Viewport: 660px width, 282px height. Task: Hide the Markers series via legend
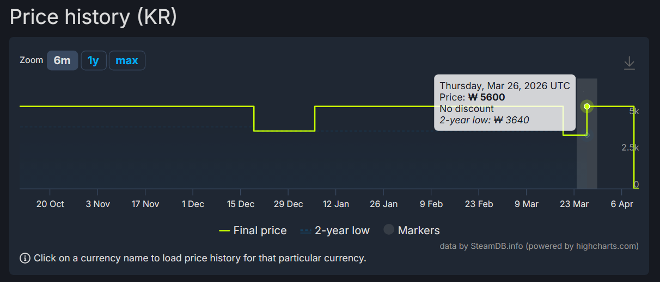pyautogui.click(x=411, y=230)
